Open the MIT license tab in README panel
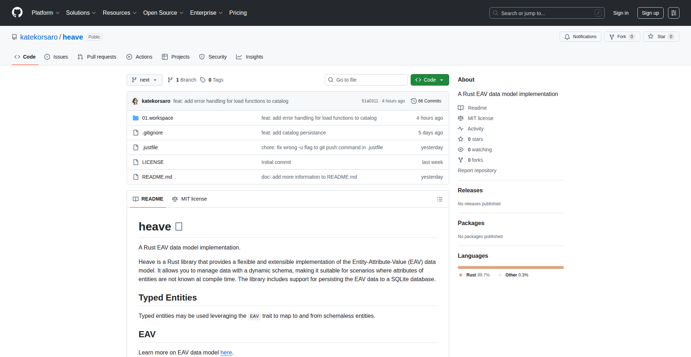 [190, 199]
